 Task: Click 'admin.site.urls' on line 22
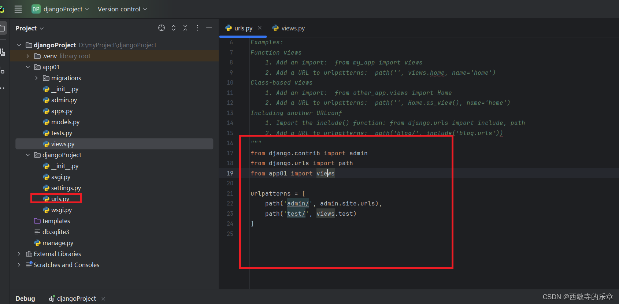348,203
